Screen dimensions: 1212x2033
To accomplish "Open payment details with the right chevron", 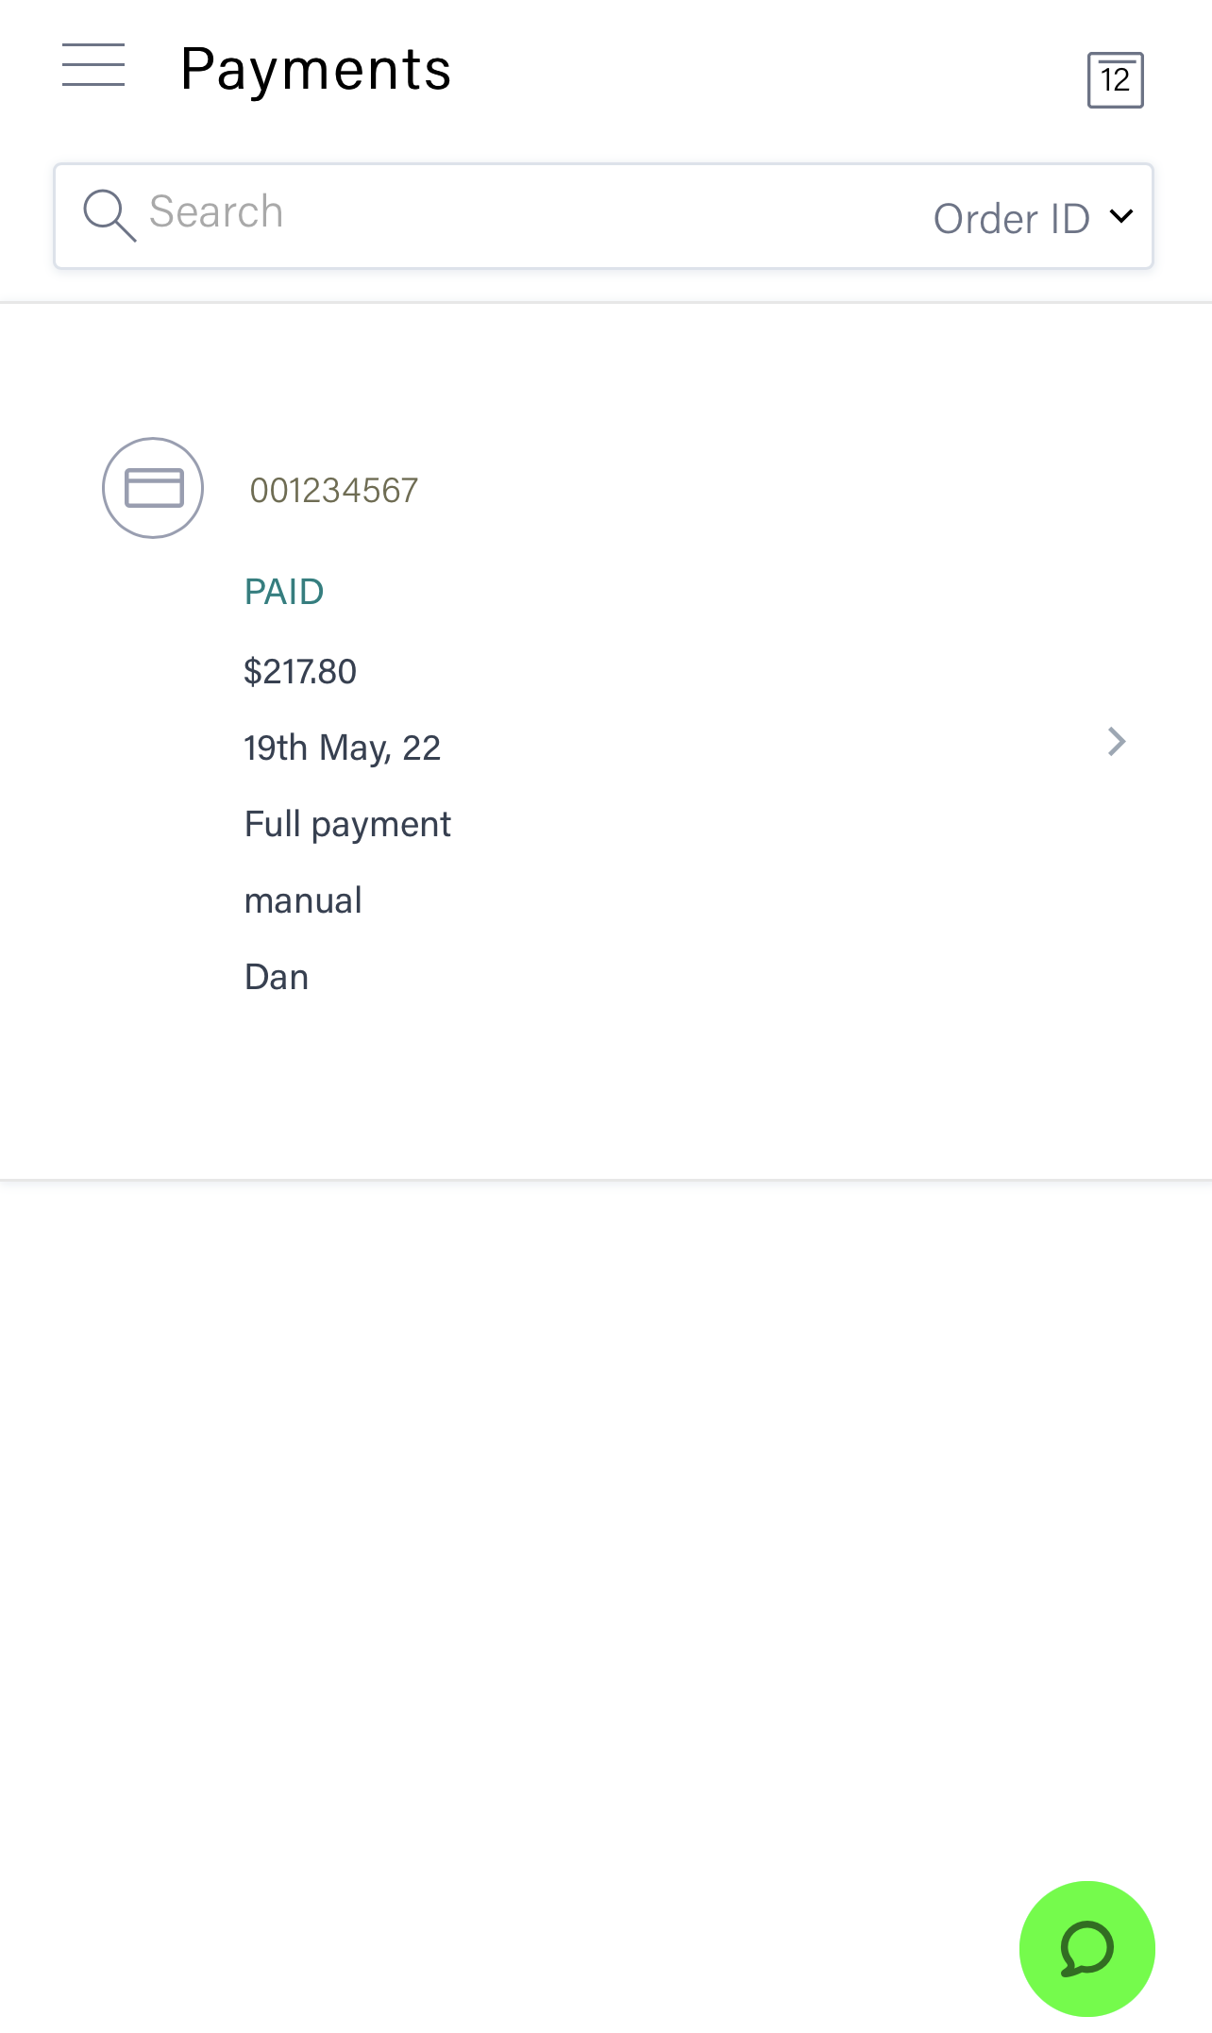I will pos(1117,742).
